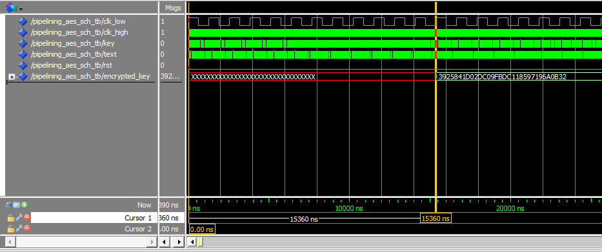Open Cursor 1 properties wrench icon
Screen dimensions: 602x252
(19, 217)
